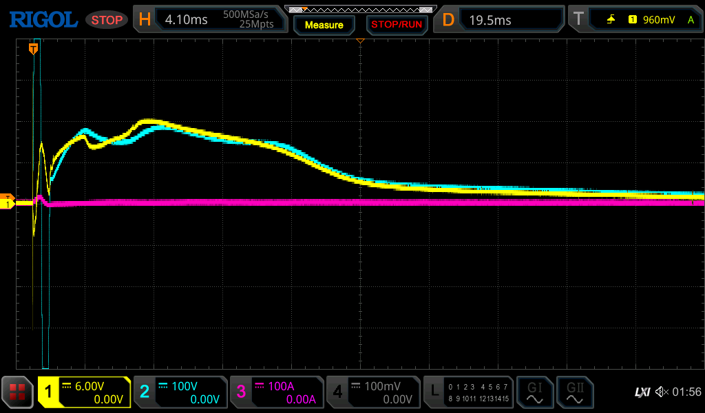Toggle channel 1 with the 6.00V label
This screenshot has width=705, height=413.
point(84,392)
